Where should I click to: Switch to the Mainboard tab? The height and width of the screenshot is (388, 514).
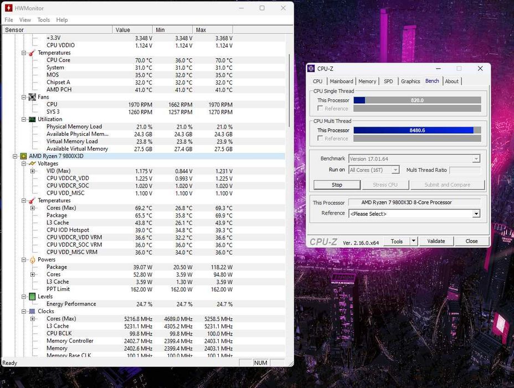click(341, 81)
